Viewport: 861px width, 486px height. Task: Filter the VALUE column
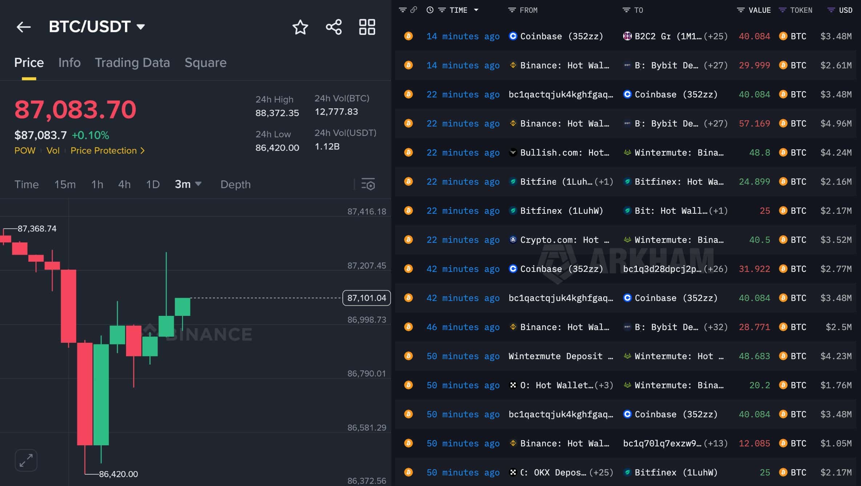(740, 10)
